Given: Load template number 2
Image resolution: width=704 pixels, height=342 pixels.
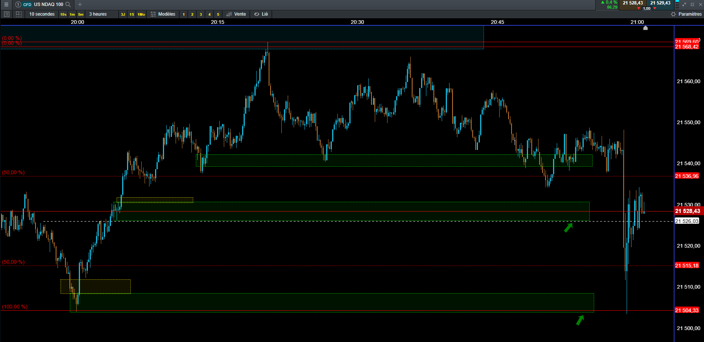Looking at the screenshot, I should coord(192,14).
